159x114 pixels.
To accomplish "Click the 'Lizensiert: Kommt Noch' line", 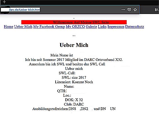I will [74, 82].
